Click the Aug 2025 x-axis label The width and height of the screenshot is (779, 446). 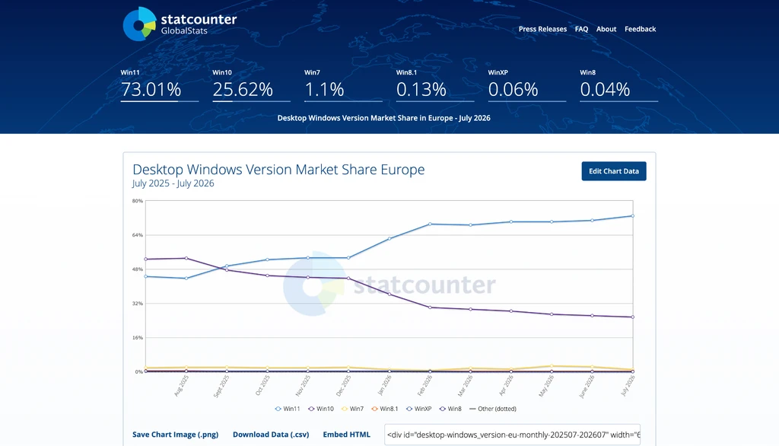pyautogui.click(x=181, y=385)
